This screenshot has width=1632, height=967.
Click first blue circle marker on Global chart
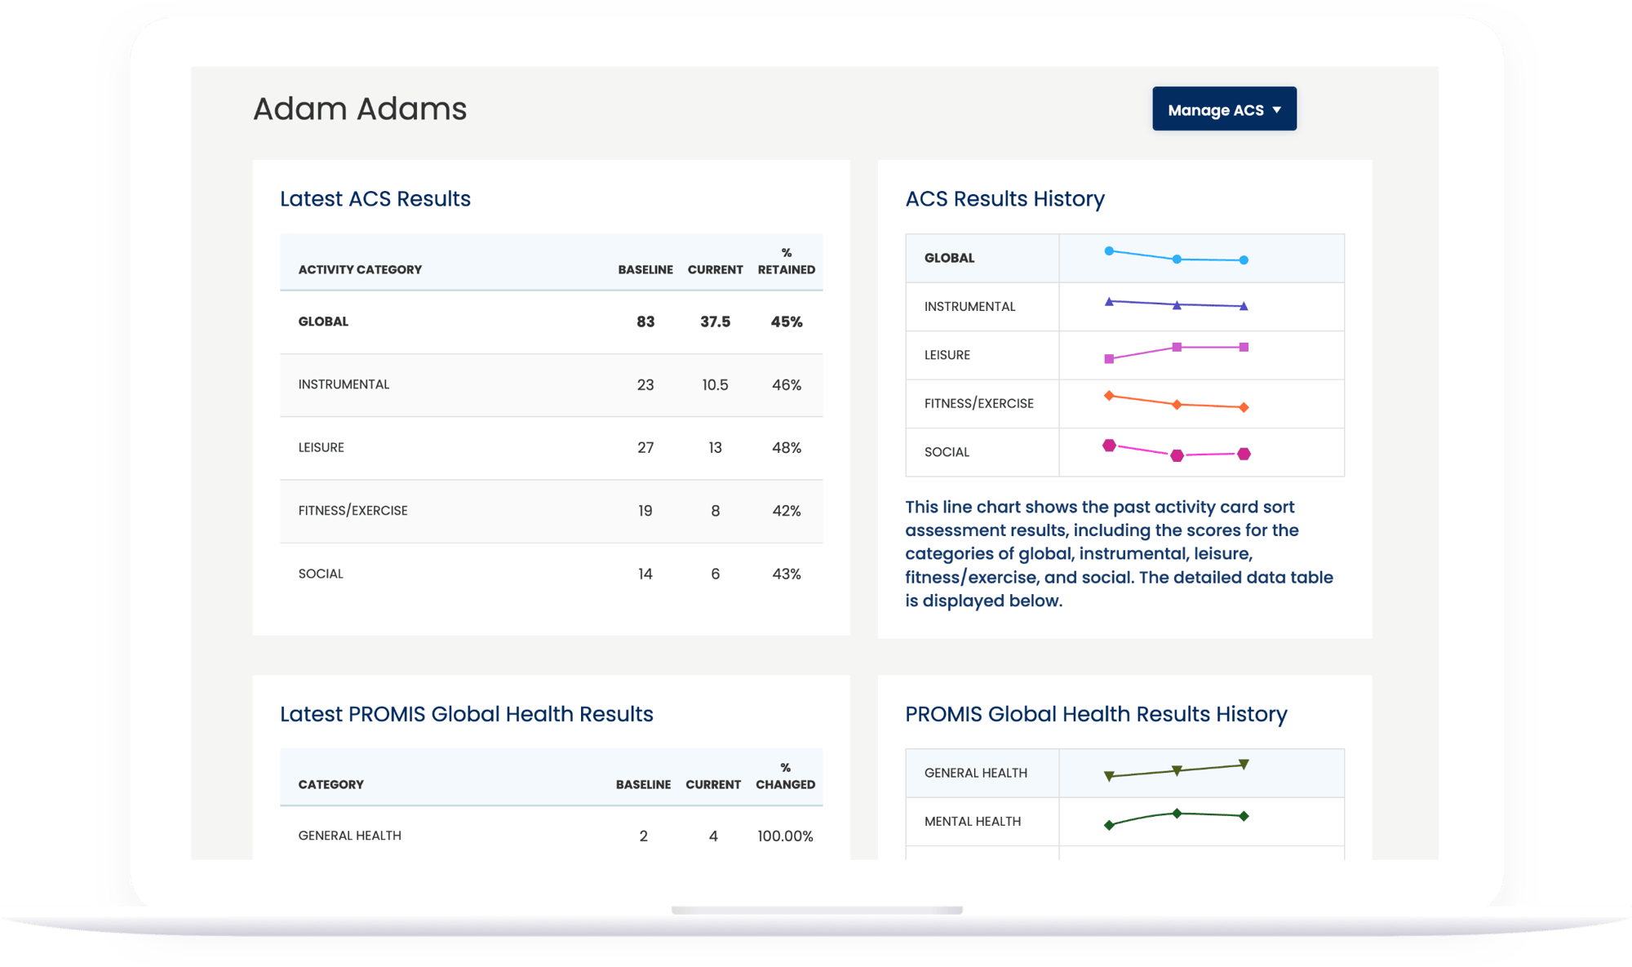1109,251
